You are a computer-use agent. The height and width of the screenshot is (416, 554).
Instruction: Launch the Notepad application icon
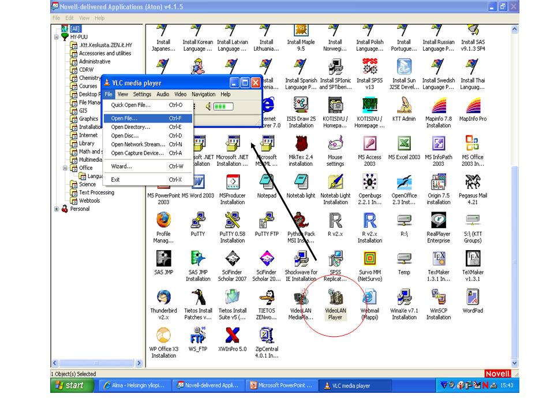[267, 182]
